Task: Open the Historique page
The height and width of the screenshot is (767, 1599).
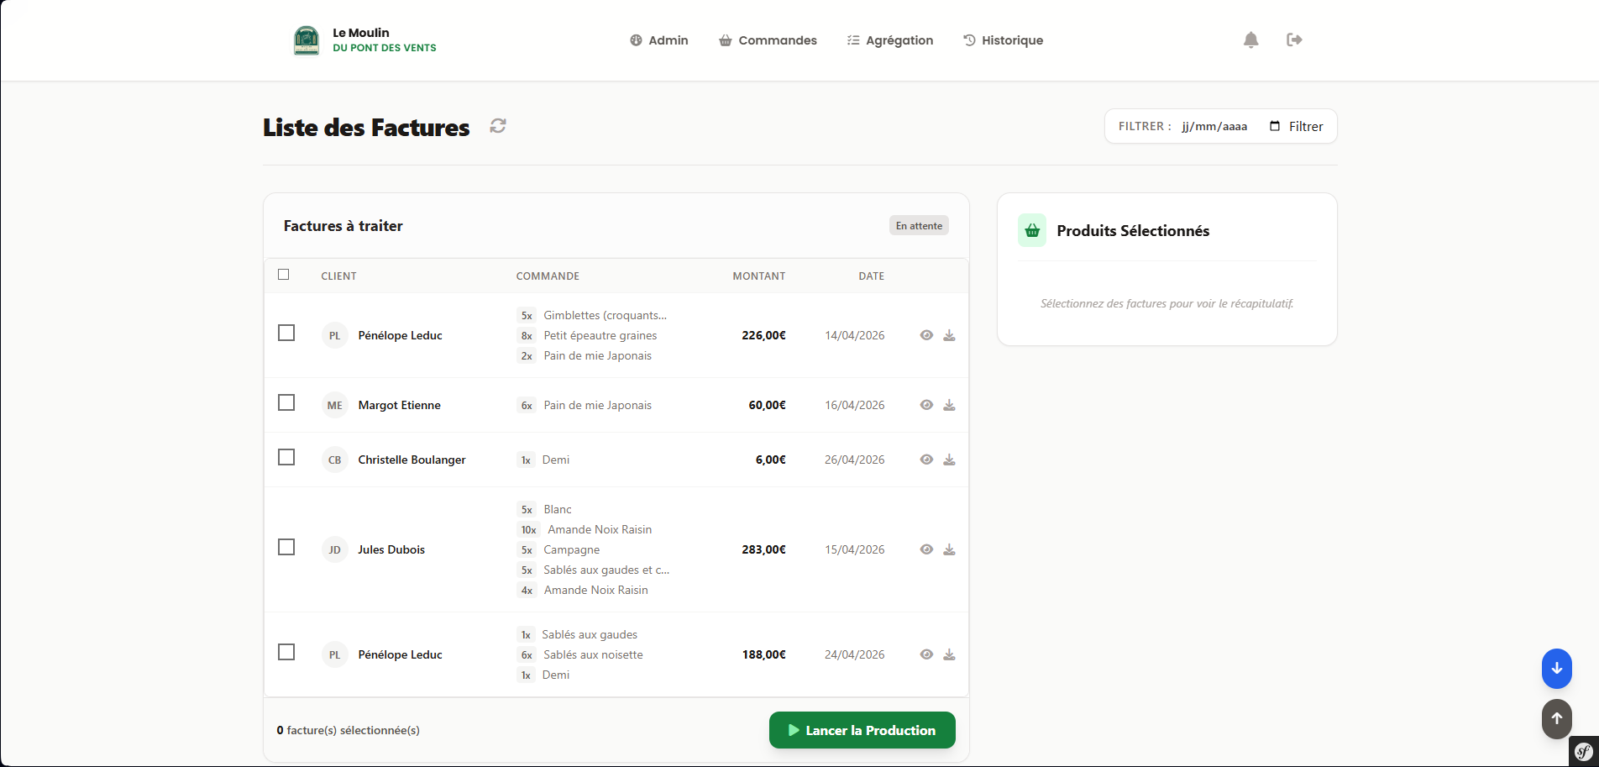Action: [1003, 40]
